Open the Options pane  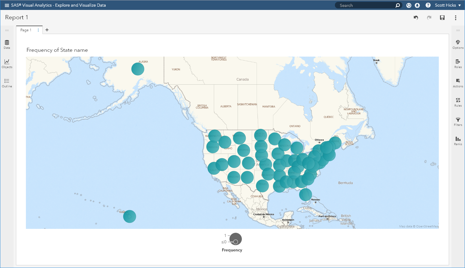pyautogui.click(x=458, y=44)
